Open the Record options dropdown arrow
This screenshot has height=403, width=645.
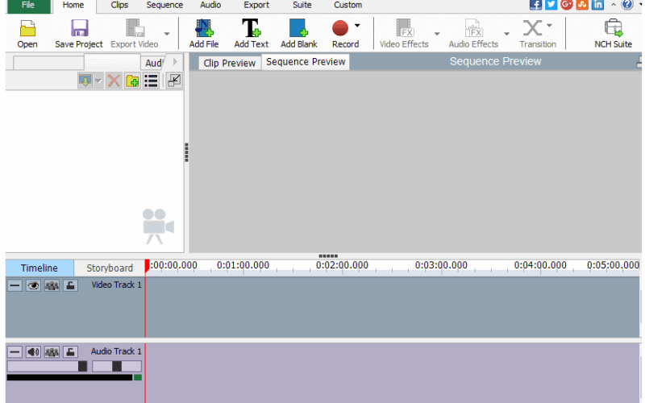[x=357, y=26]
